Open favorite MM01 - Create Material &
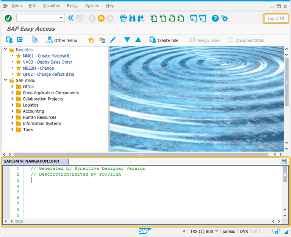This screenshot has width=291, height=237. tap(46, 56)
